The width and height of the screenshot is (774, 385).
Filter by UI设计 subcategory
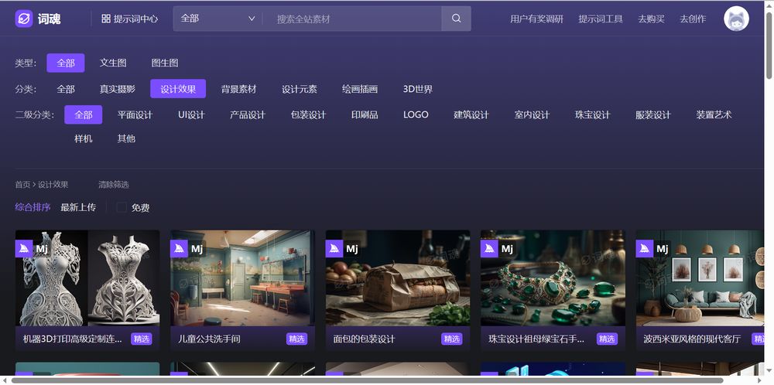[191, 115]
